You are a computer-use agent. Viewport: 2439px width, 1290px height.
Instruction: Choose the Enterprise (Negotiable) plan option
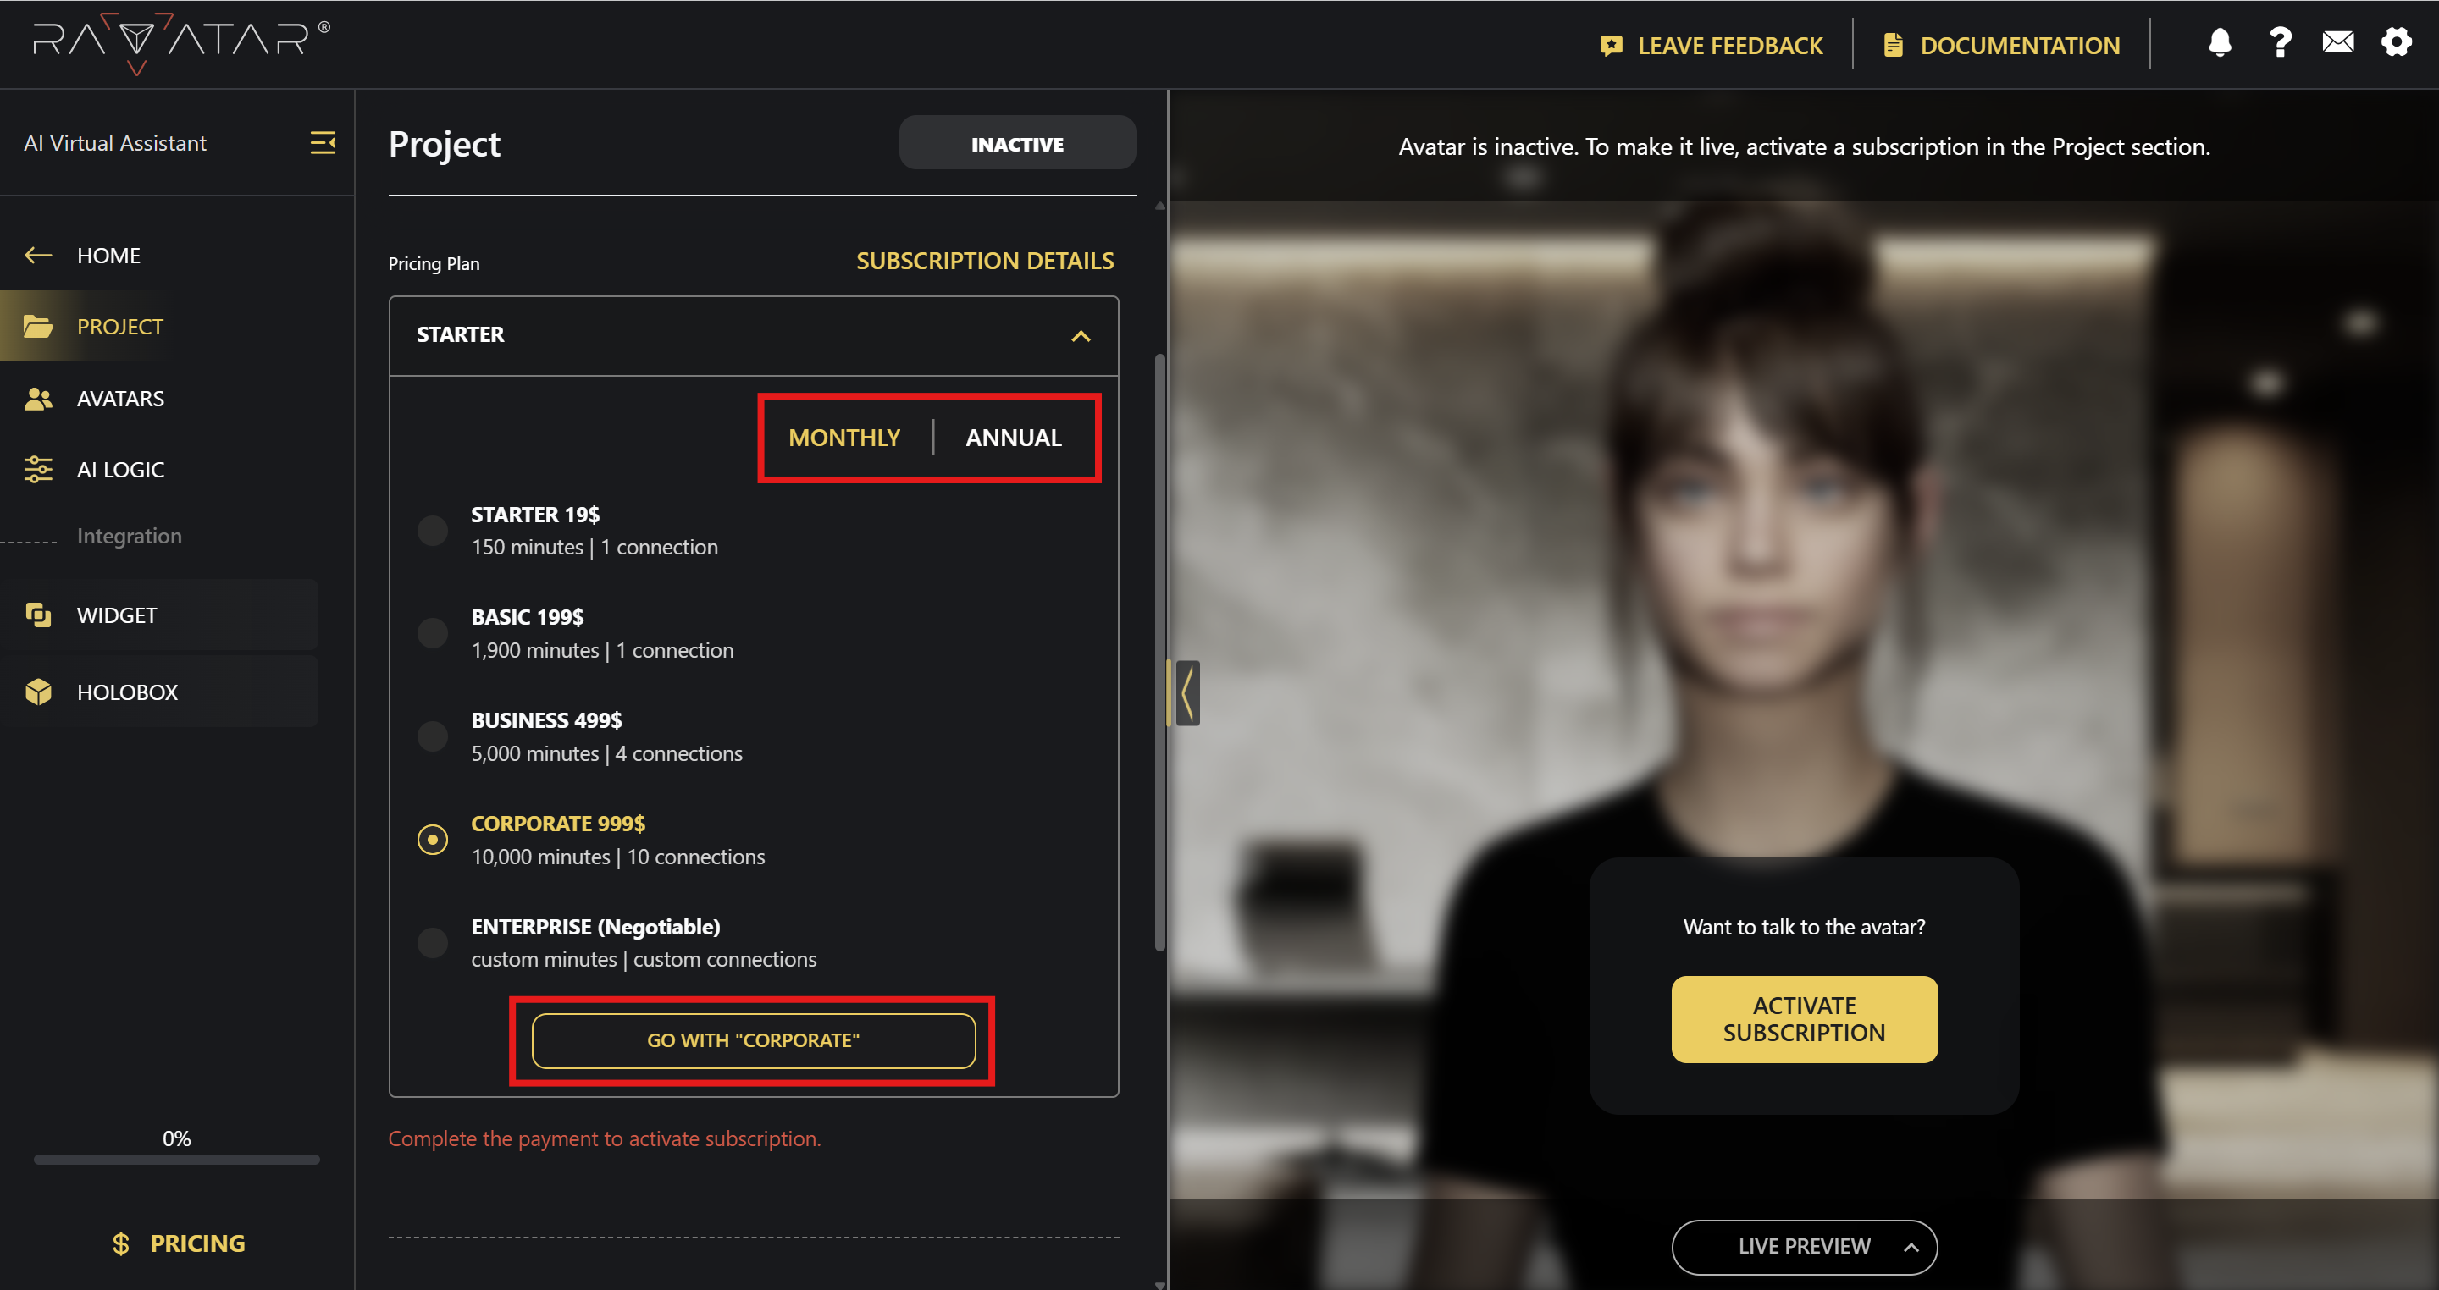click(433, 942)
